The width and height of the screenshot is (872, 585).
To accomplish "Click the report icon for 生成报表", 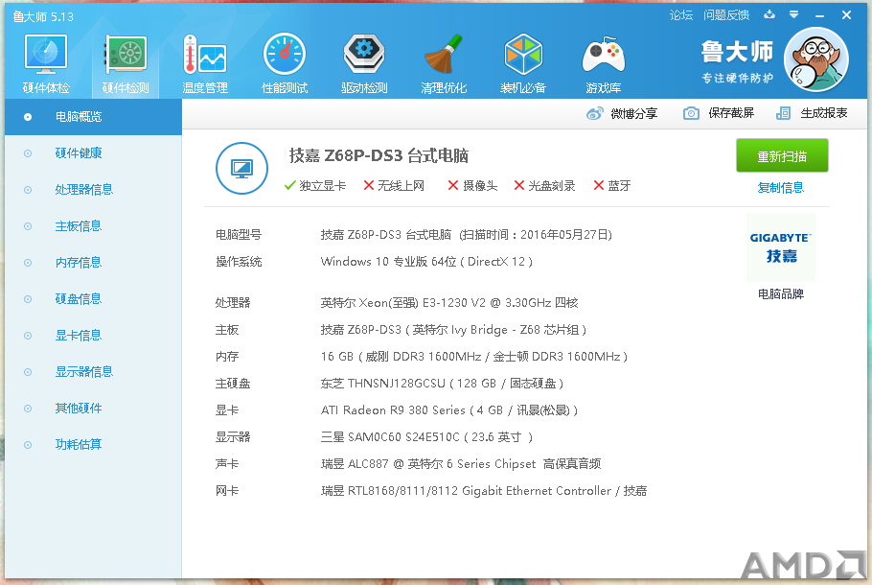I will [783, 113].
